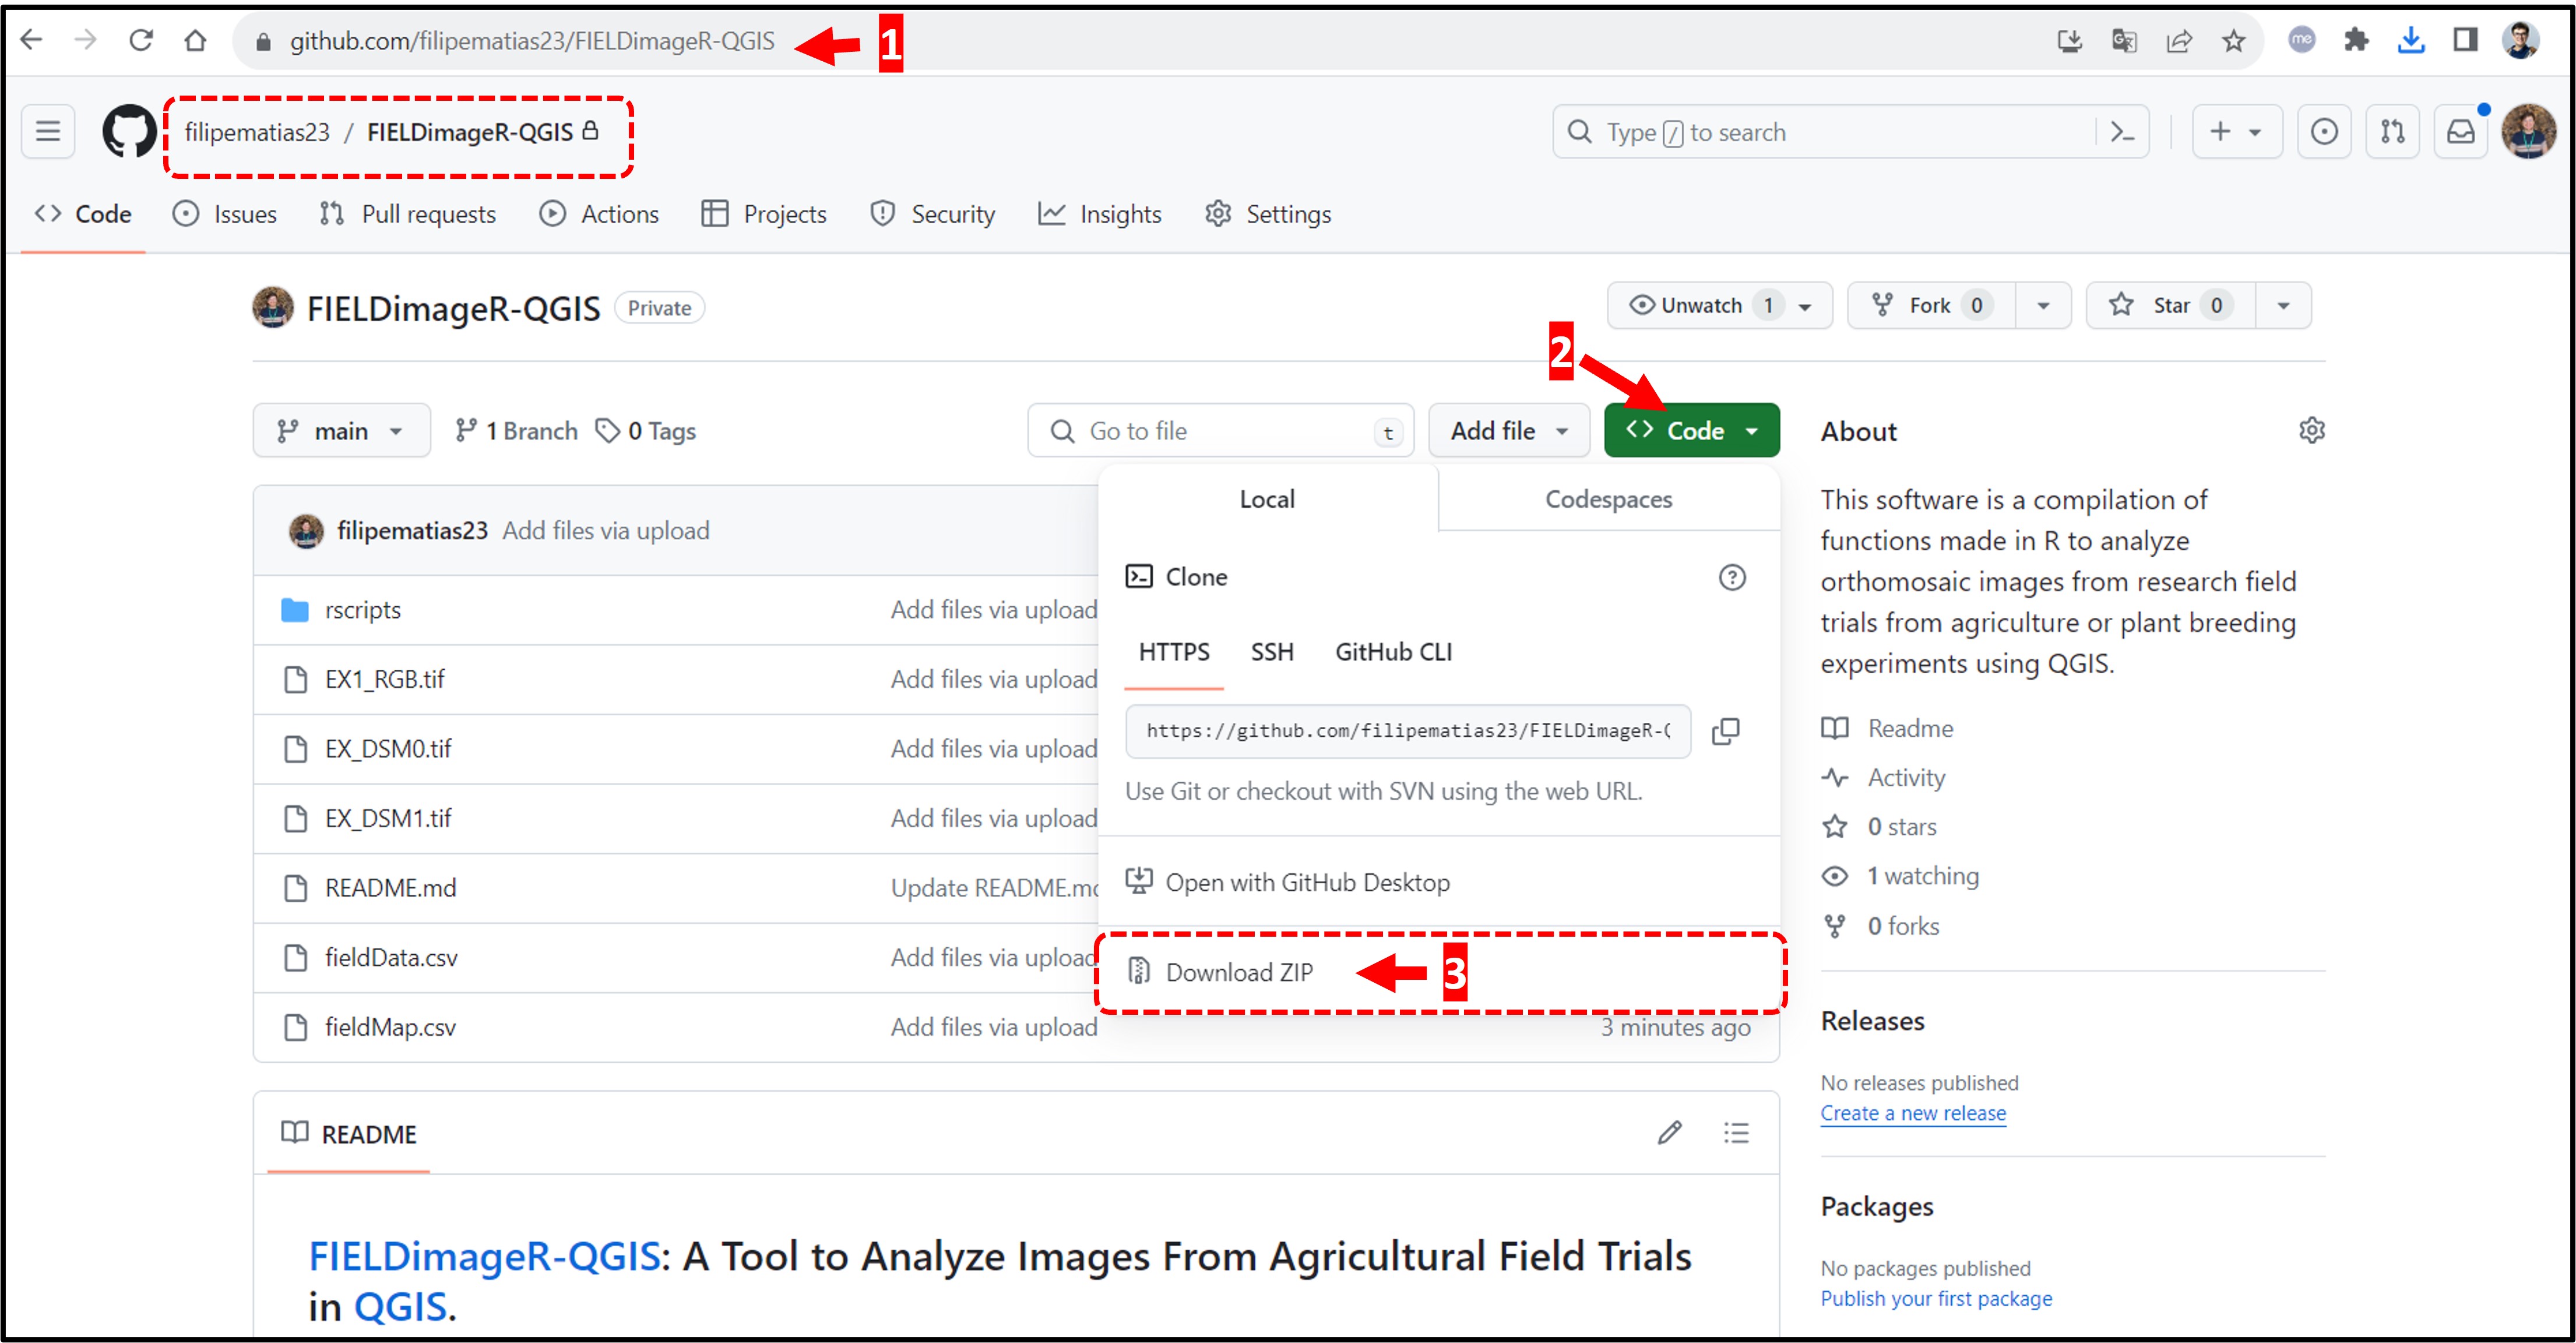
Task: Select the Local tab in Code popup
Action: pyautogui.click(x=1267, y=499)
